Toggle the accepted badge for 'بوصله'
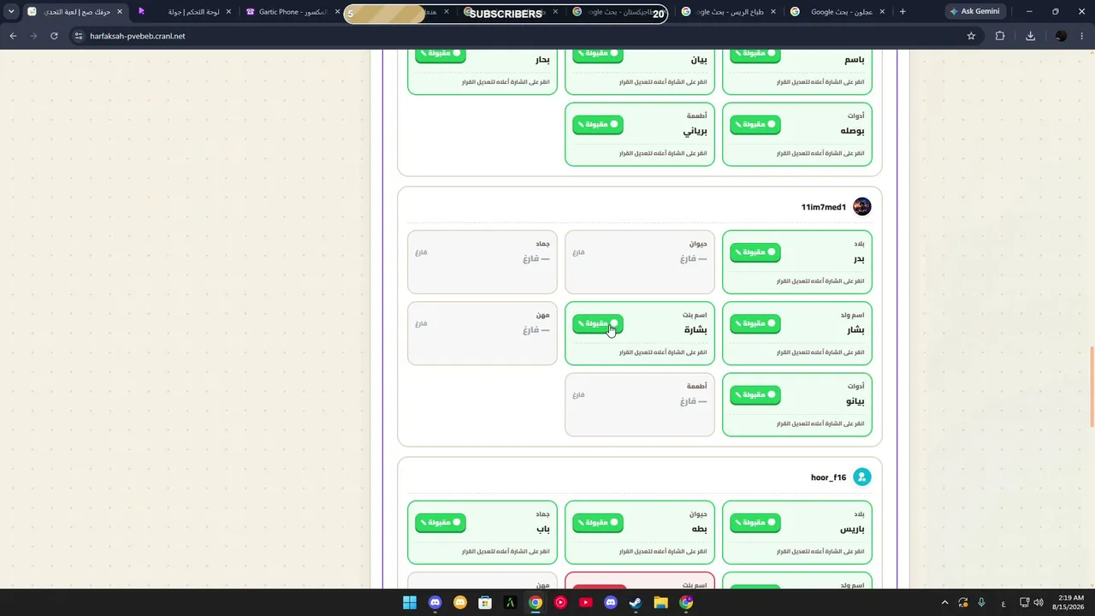 click(x=755, y=124)
